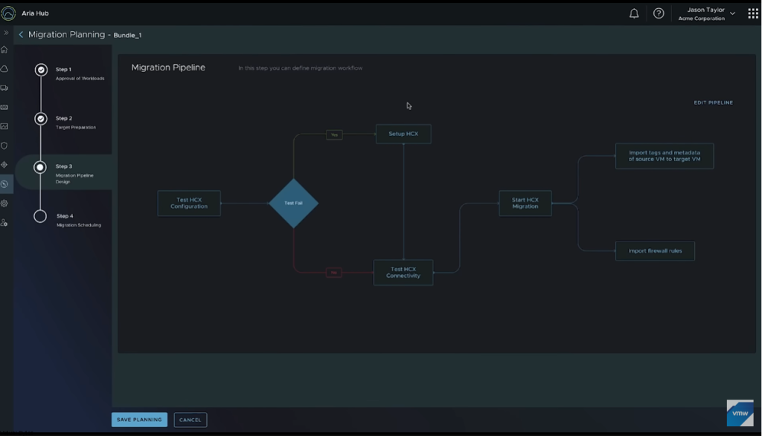Viewport: 762px width, 436px height.
Task: Click the Migration Pipeline heading
Action: tap(168, 68)
